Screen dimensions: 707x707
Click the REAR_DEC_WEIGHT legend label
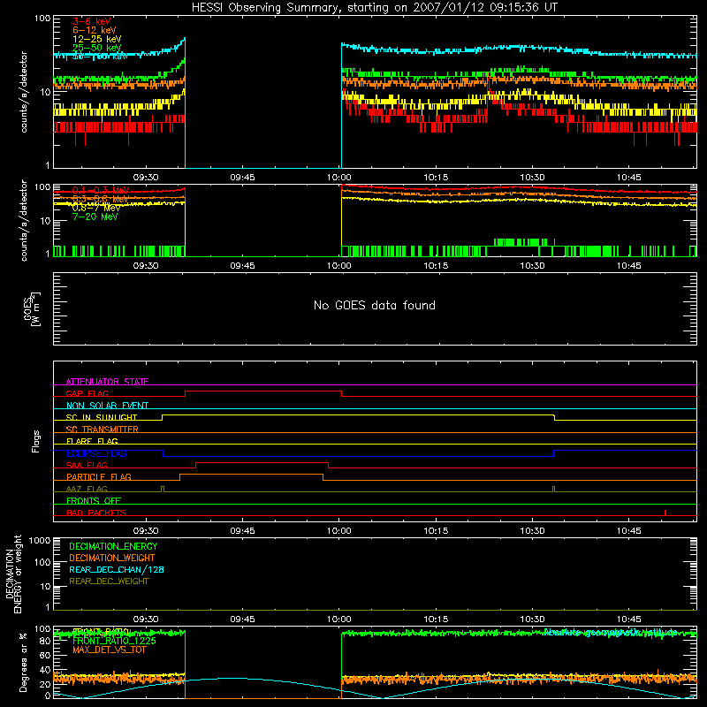(109, 582)
